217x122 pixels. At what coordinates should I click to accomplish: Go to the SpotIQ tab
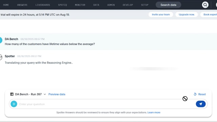tap(62, 5)
